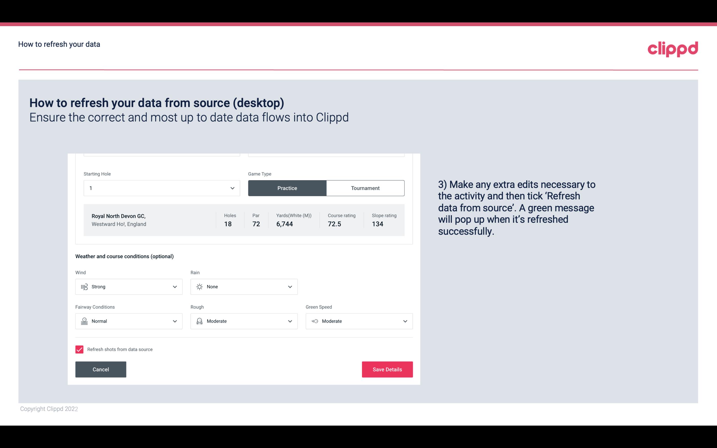Screen dimensions: 717x448
Task: Click Save Details button
Action: pyautogui.click(x=387, y=369)
